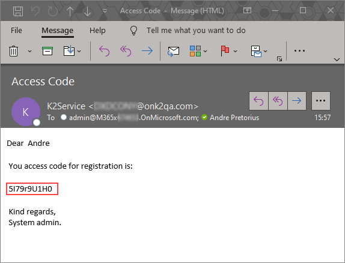Click the Categorize colored squares icon

click(x=195, y=51)
